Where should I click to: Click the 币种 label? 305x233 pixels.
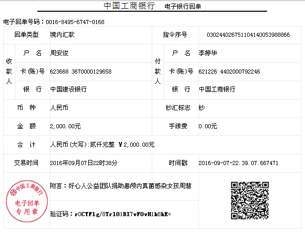[27, 108]
